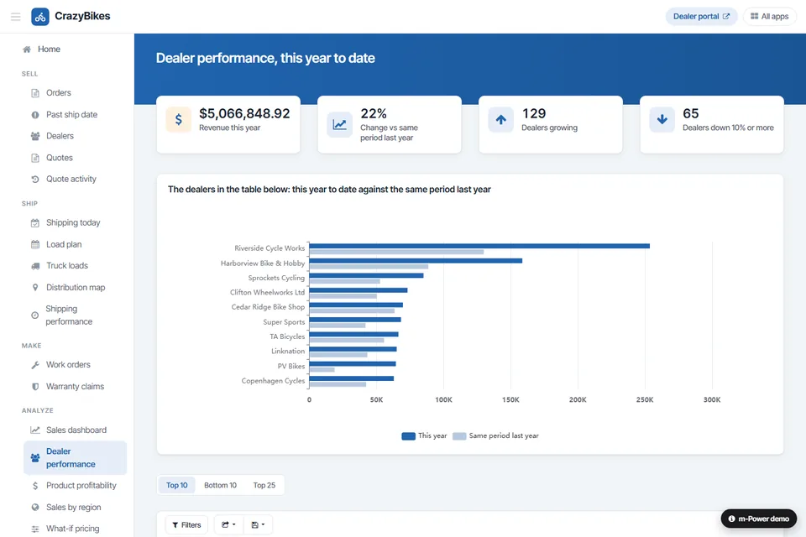Select Dealer performance in sidebar
The width and height of the screenshot is (806, 537).
(x=75, y=457)
